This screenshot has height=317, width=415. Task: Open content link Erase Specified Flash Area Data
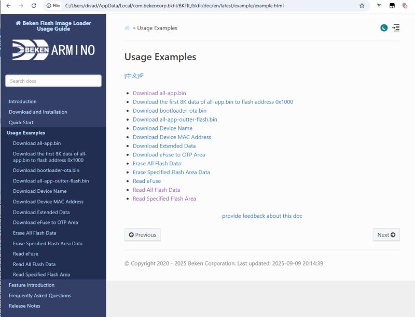click(172, 173)
